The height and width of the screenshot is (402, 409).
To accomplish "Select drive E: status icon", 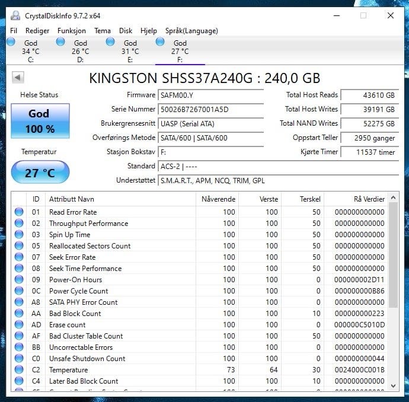I will coord(110,42).
